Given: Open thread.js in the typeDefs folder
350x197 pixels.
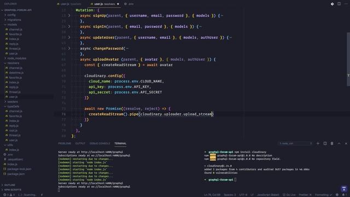Looking at the screenshot, I should 13,135.
